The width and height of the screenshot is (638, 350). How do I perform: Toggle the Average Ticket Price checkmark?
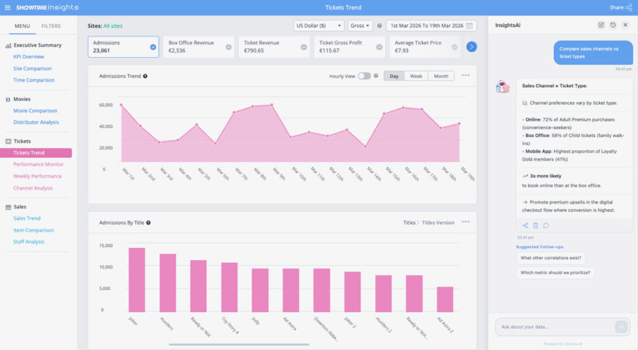click(454, 47)
